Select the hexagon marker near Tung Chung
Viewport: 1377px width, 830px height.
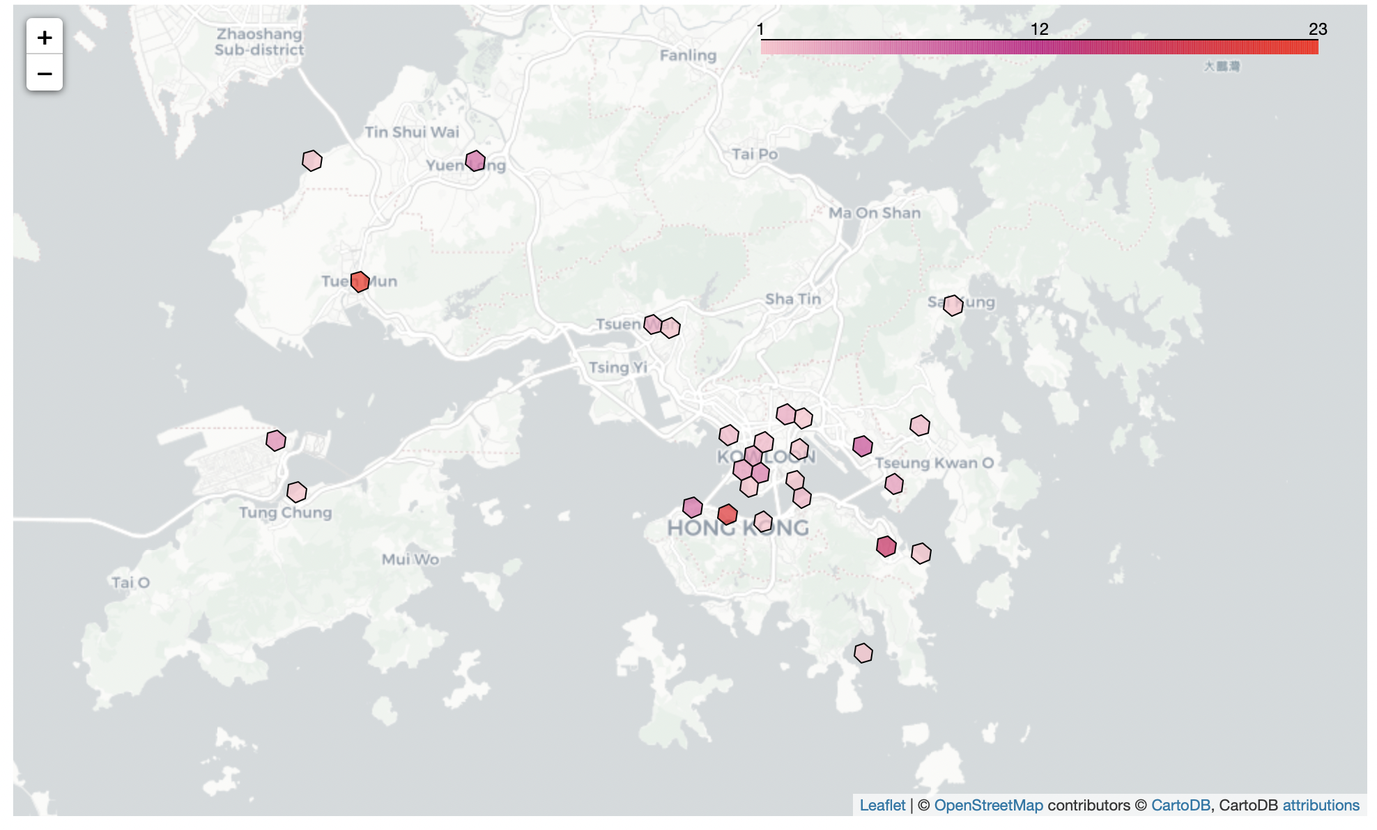pos(297,491)
